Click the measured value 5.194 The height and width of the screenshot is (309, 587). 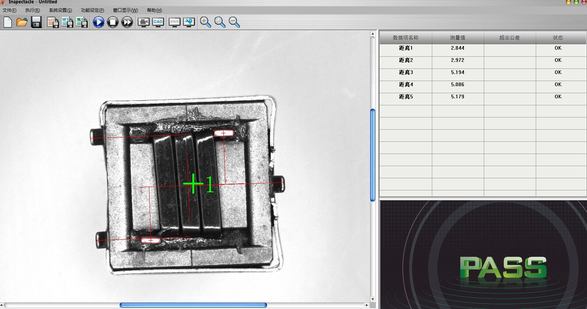click(458, 72)
